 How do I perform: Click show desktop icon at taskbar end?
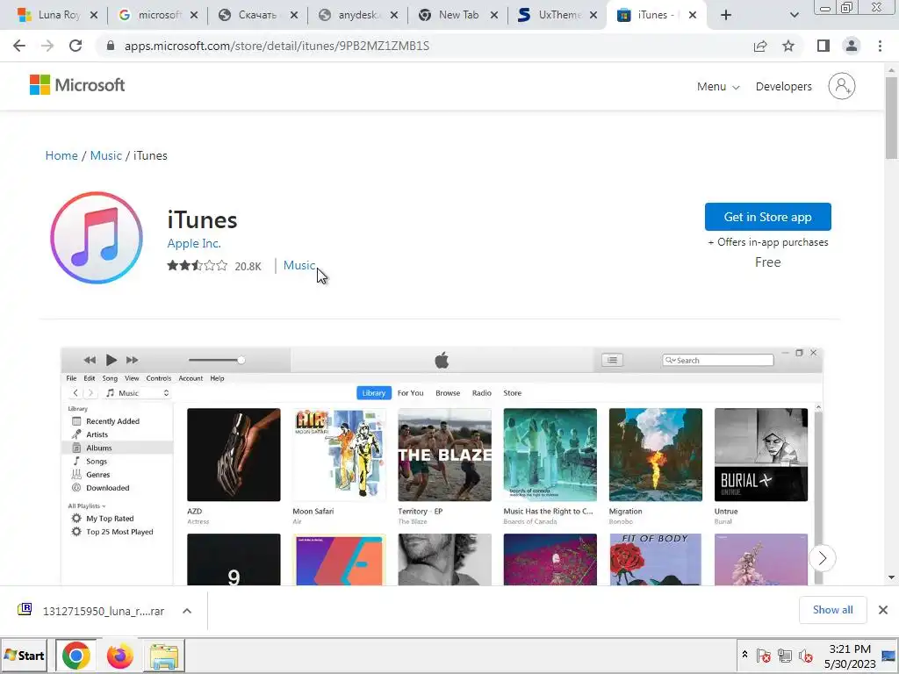tap(890, 656)
